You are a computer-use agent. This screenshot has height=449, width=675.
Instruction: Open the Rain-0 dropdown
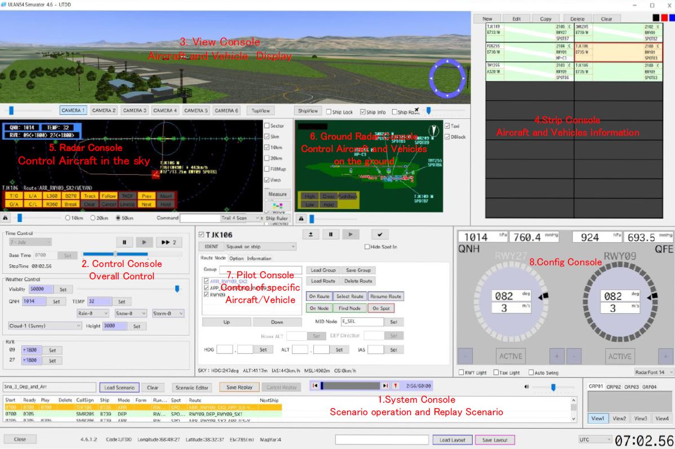tap(92, 313)
